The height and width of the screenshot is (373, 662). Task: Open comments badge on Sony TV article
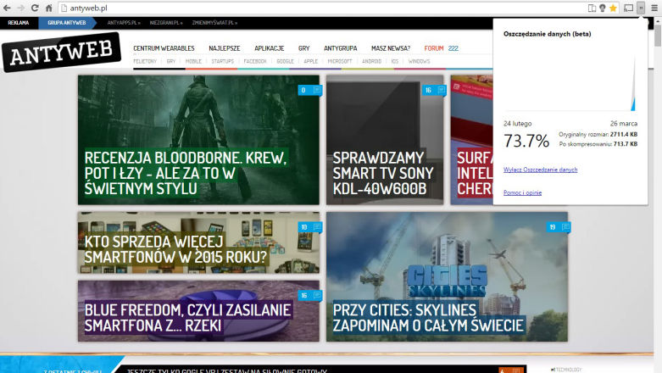click(435, 90)
